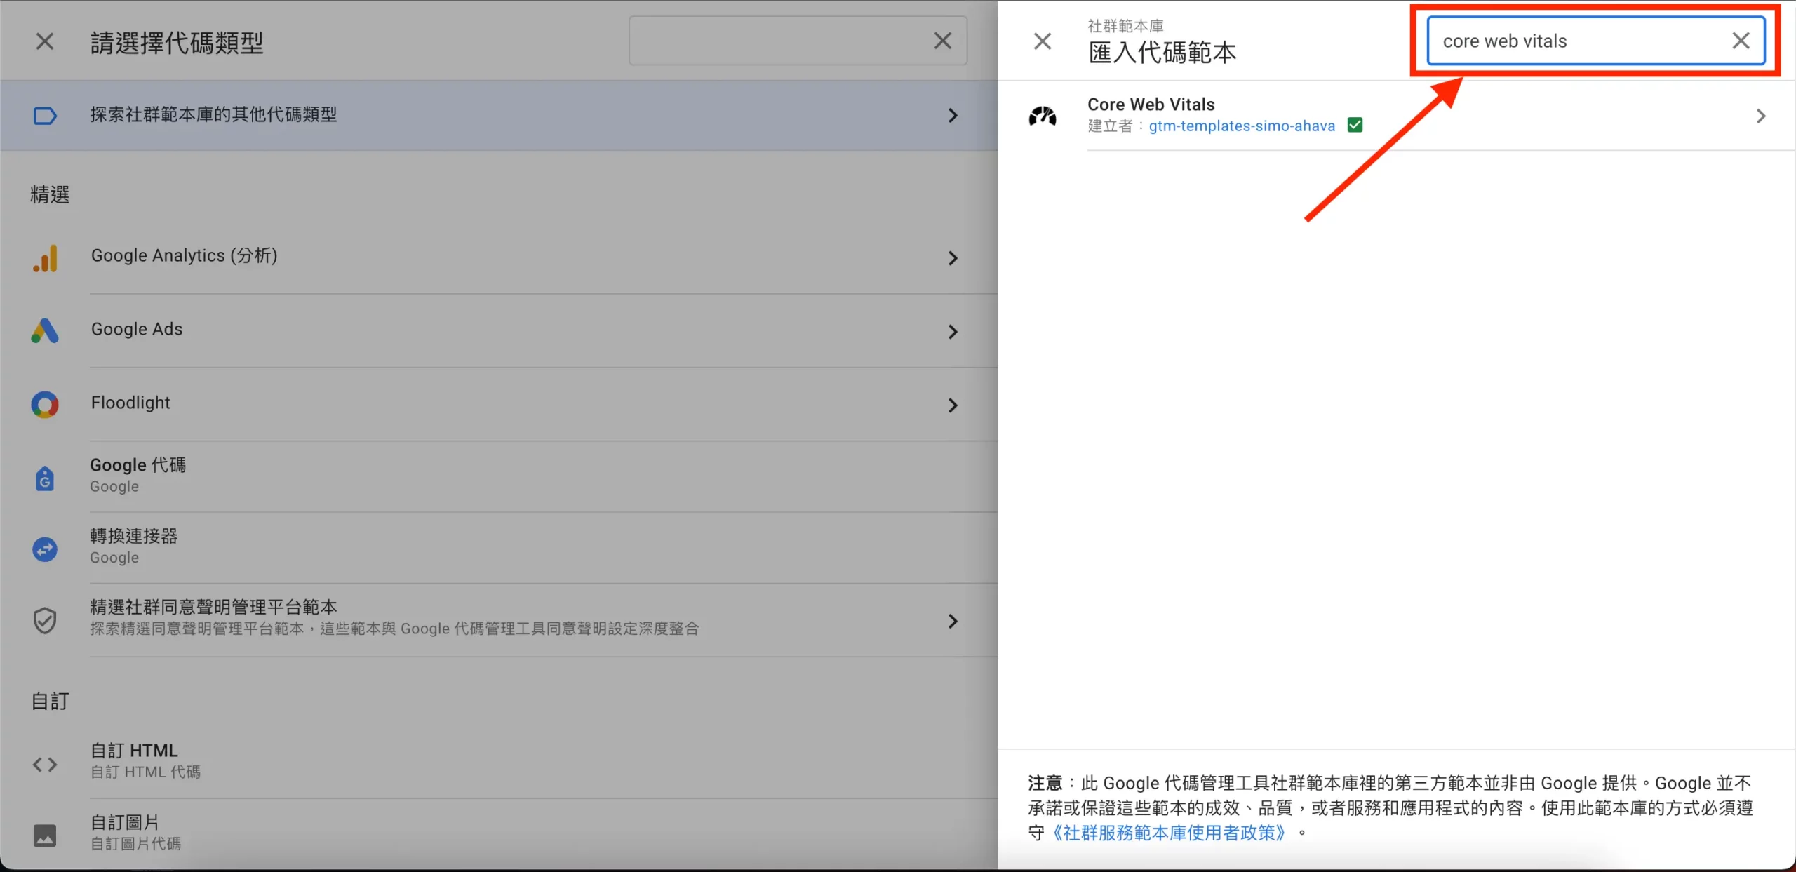Clear the core web vitals search text
The height and width of the screenshot is (872, 1796).
pos(1742,40)
